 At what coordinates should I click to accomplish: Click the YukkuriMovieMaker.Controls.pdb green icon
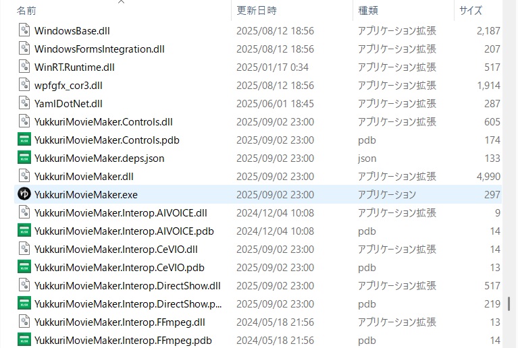(24, 140)
